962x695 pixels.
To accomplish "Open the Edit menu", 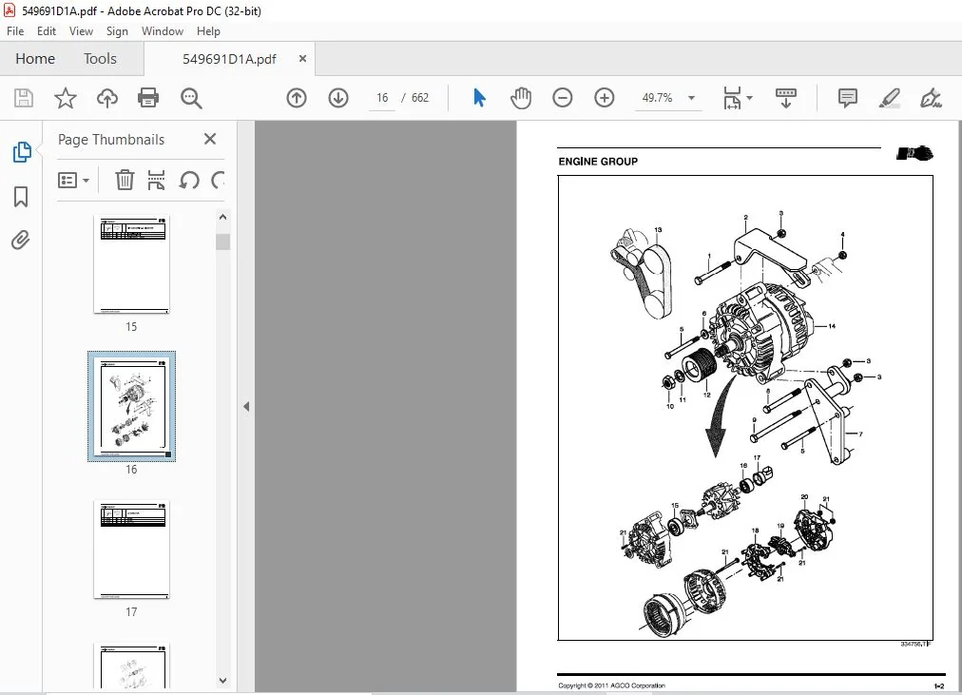I will (x=46, y=31).
